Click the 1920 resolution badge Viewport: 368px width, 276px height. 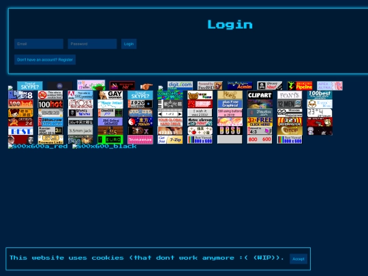(x=140, y=104)
